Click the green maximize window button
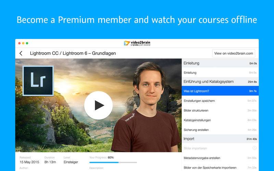Screen dimensions: 274x171 [x=27, y=43]
